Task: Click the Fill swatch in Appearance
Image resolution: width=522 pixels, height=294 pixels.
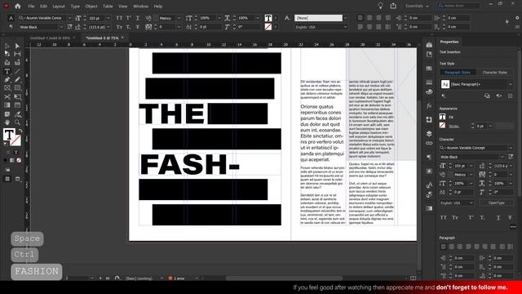Action: (x=442, y=117)
